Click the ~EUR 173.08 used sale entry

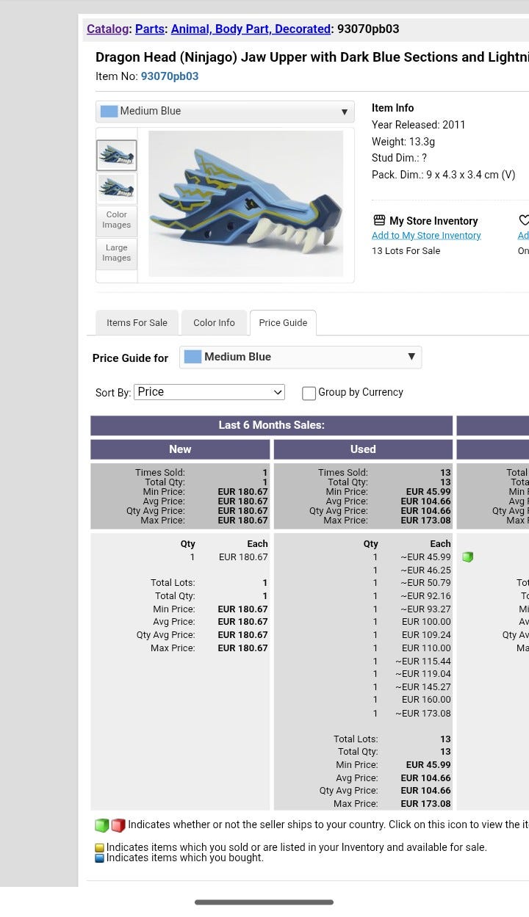click(x=411, y=714)
